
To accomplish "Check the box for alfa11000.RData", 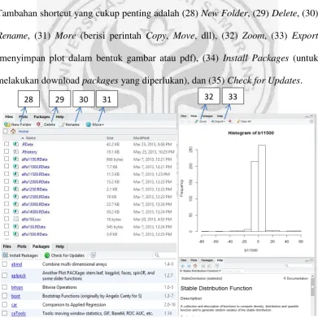I will tap(7, 167).
